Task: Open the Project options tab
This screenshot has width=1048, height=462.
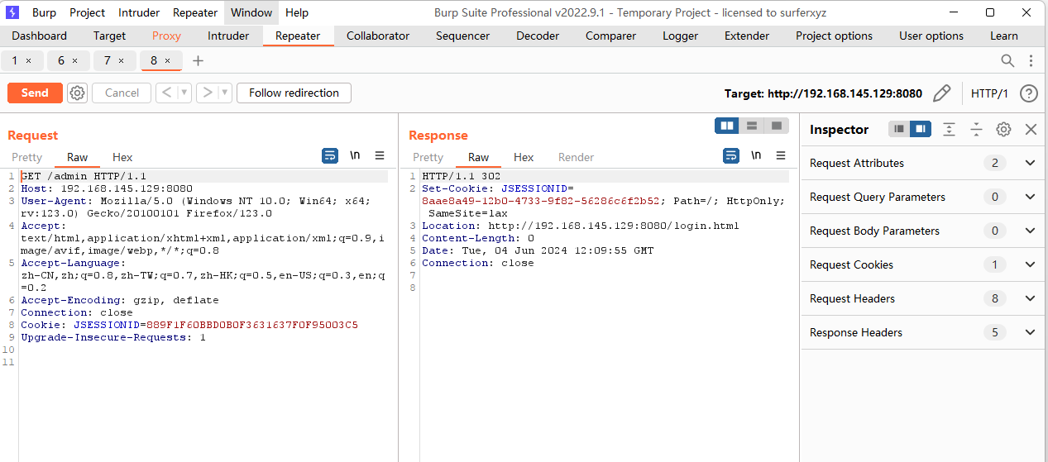Action: pos(834,36)
